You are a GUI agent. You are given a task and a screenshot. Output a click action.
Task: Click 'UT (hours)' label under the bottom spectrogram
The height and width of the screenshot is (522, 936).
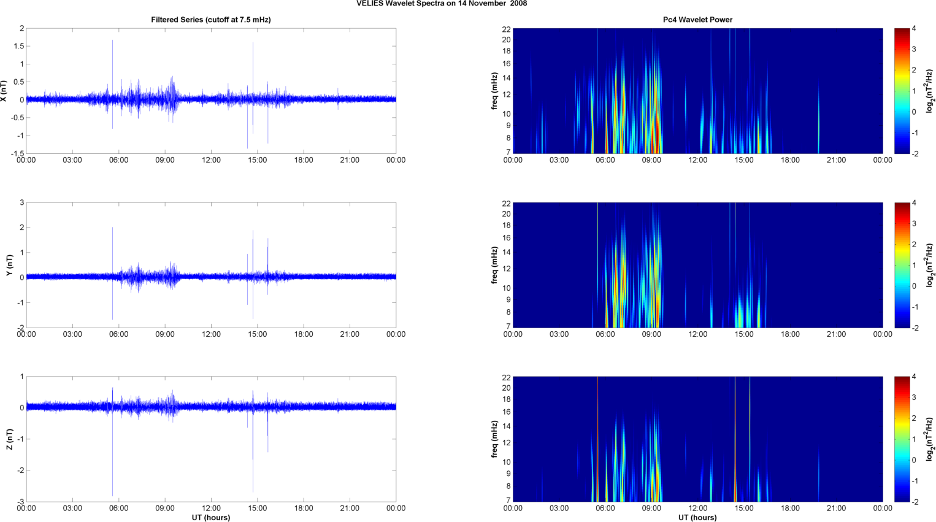point(697,517)
